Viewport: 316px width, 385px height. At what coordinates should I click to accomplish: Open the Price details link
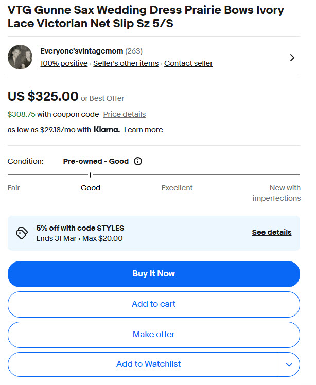pyautogui.click(x=125, y=114)
